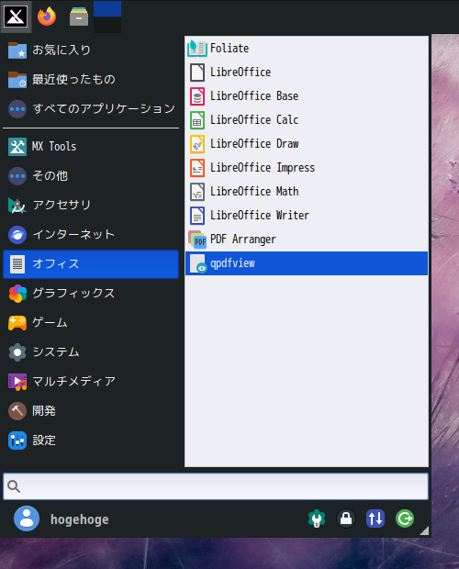Image resolution: width=459 pixels, height=569 pixels.
Task: Click the qpdfview eye document icon
Action: [198, 263]
